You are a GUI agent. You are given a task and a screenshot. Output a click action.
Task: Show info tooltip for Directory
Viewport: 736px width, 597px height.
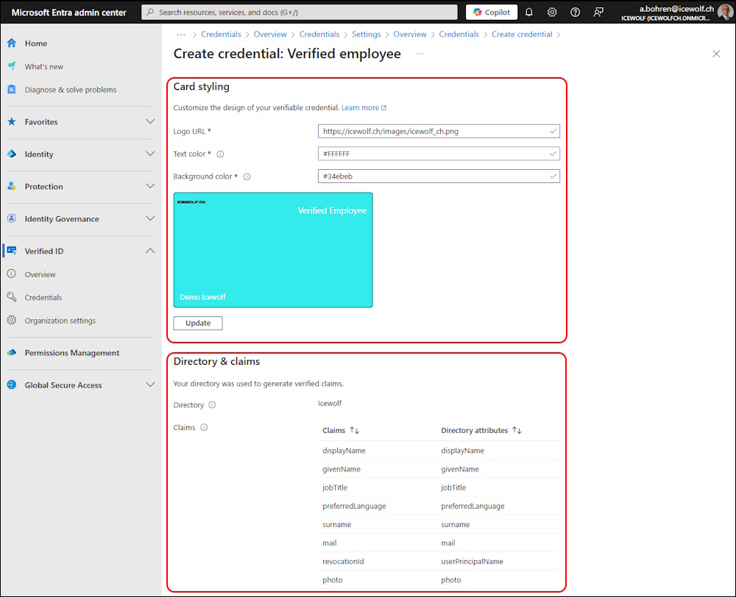click(x=212, y=404)
